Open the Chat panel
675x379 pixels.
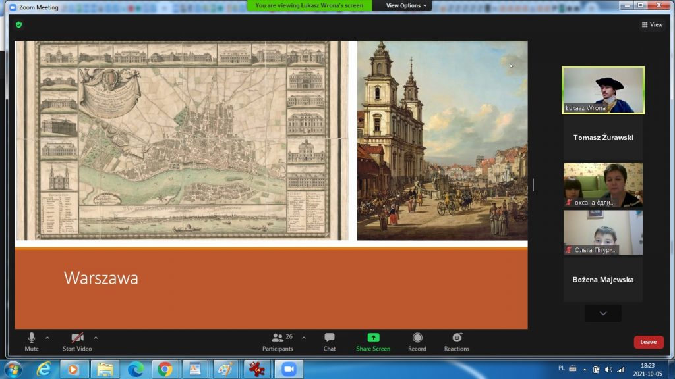(x=329, y=341)
